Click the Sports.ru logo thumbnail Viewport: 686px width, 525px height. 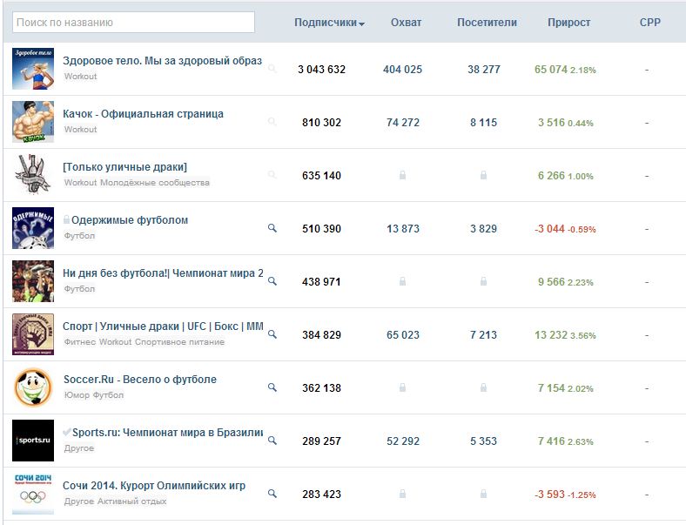33,441
